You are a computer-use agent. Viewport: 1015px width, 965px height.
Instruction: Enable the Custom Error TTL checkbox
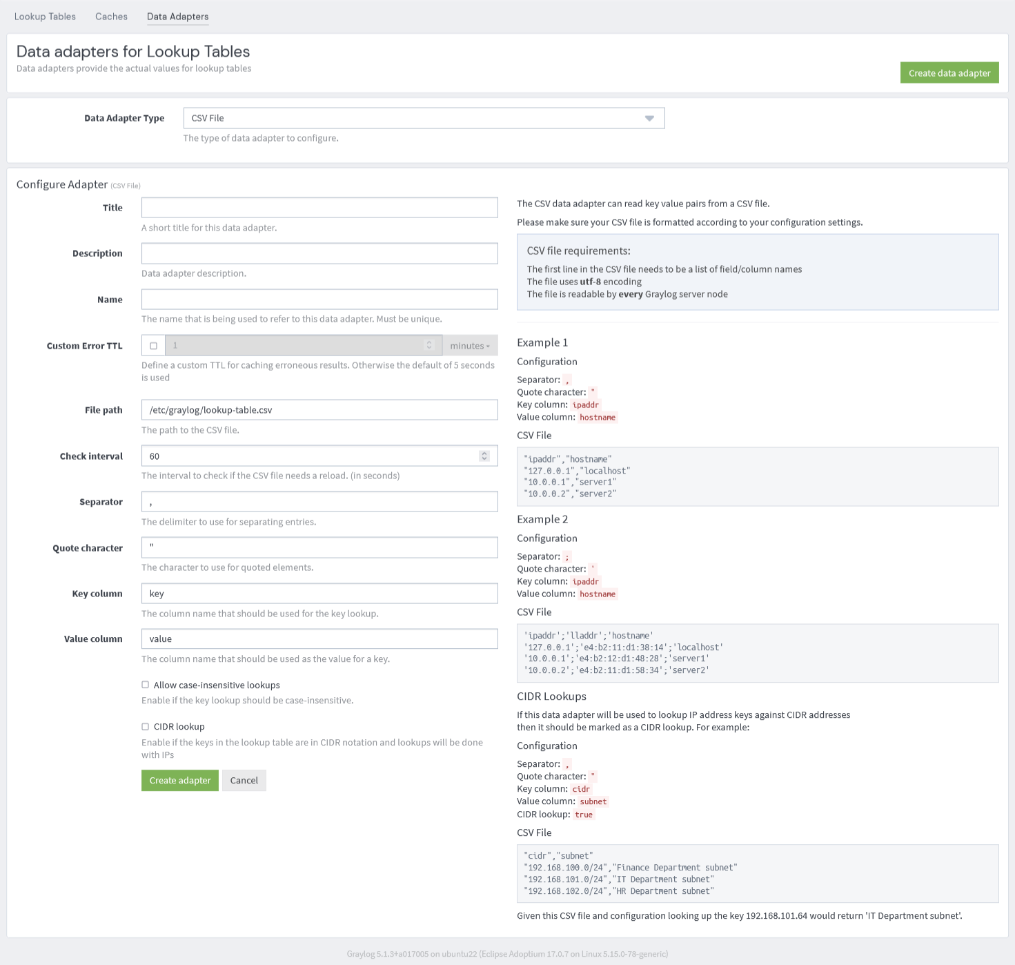[153, 346]
